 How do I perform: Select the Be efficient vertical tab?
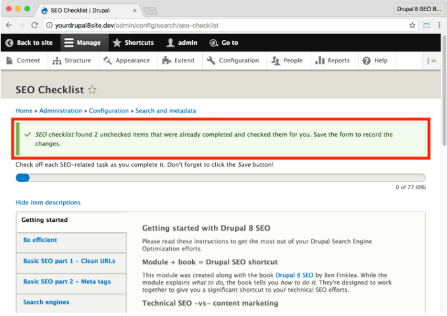71,242
